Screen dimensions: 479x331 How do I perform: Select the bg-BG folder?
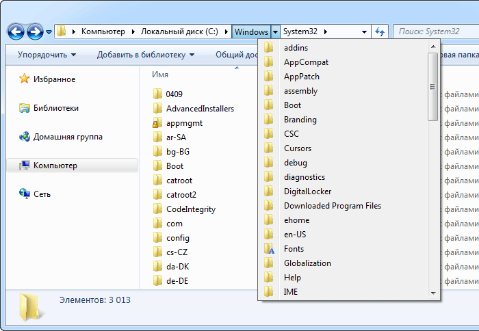point(171,151)
